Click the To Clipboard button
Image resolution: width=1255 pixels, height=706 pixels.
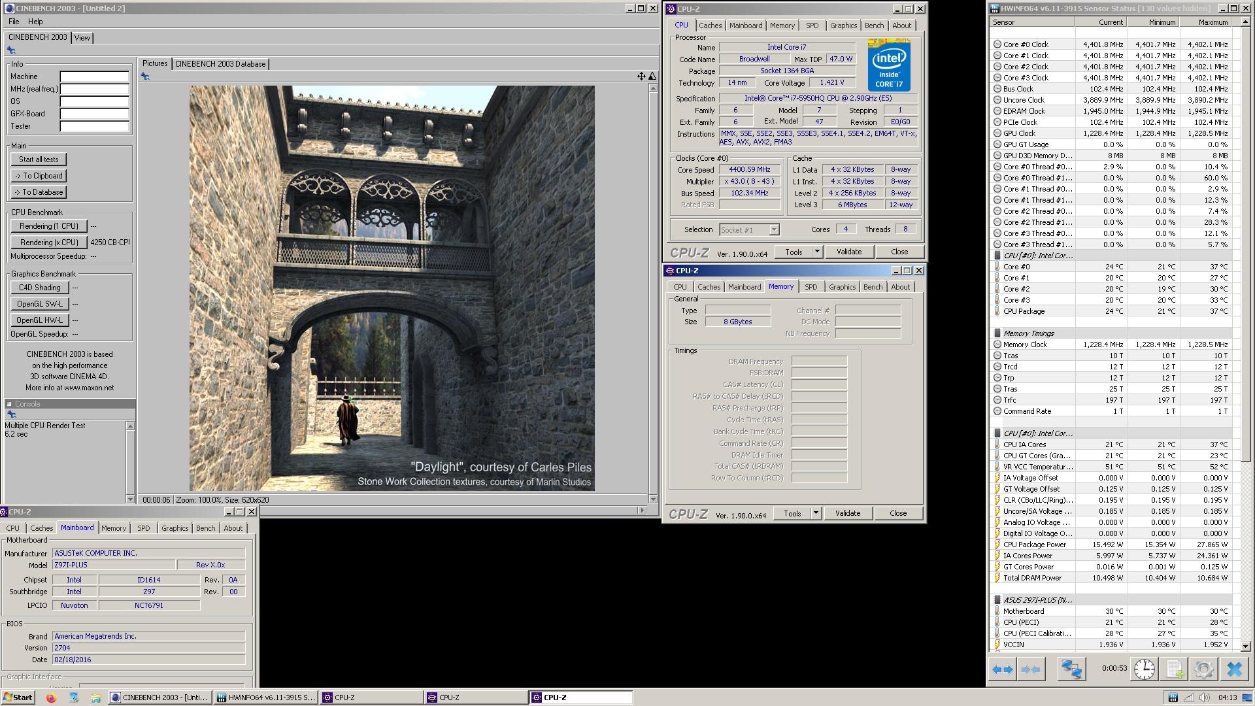[x=39, y=176]
